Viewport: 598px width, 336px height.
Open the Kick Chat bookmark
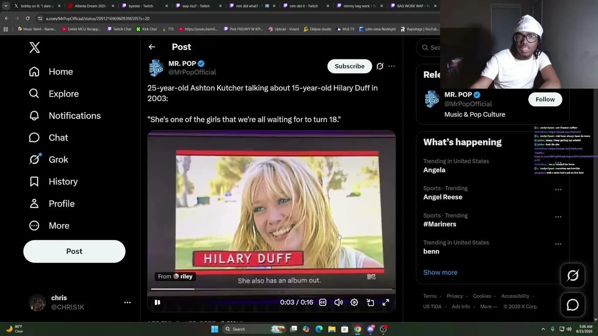pos(146,29)
